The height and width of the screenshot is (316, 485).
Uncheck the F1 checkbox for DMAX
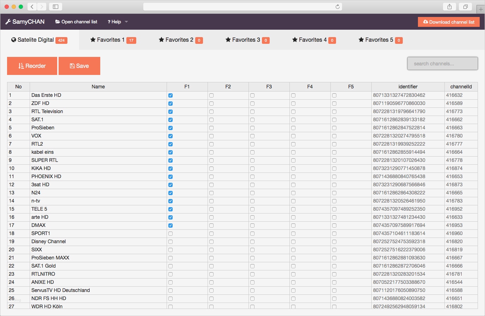(x=170, y=225)
